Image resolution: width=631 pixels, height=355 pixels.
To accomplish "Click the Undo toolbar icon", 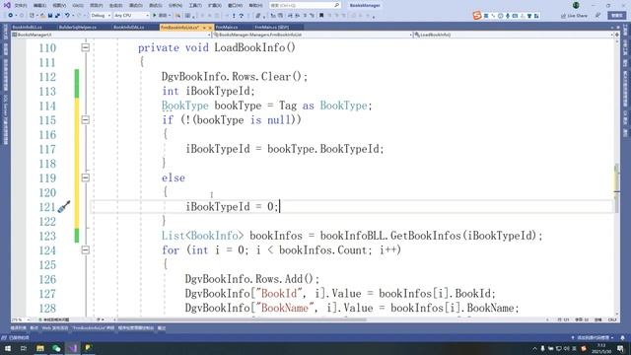I will (x=68, y=16).
